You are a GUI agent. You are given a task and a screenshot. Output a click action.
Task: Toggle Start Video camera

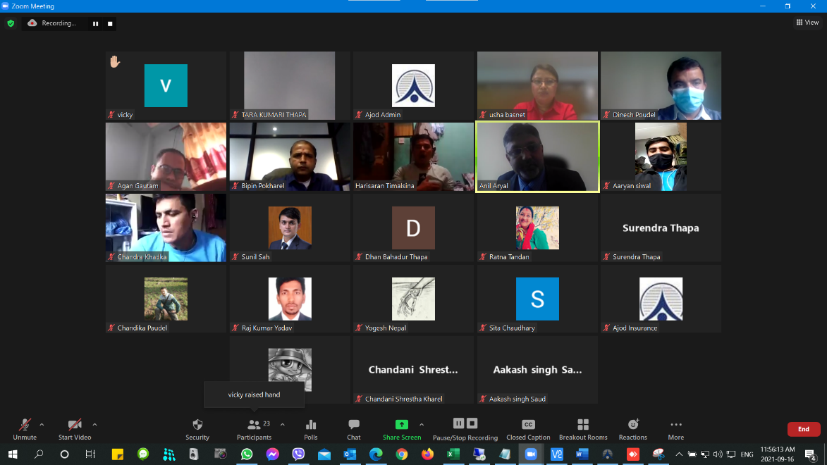(75, 425)
